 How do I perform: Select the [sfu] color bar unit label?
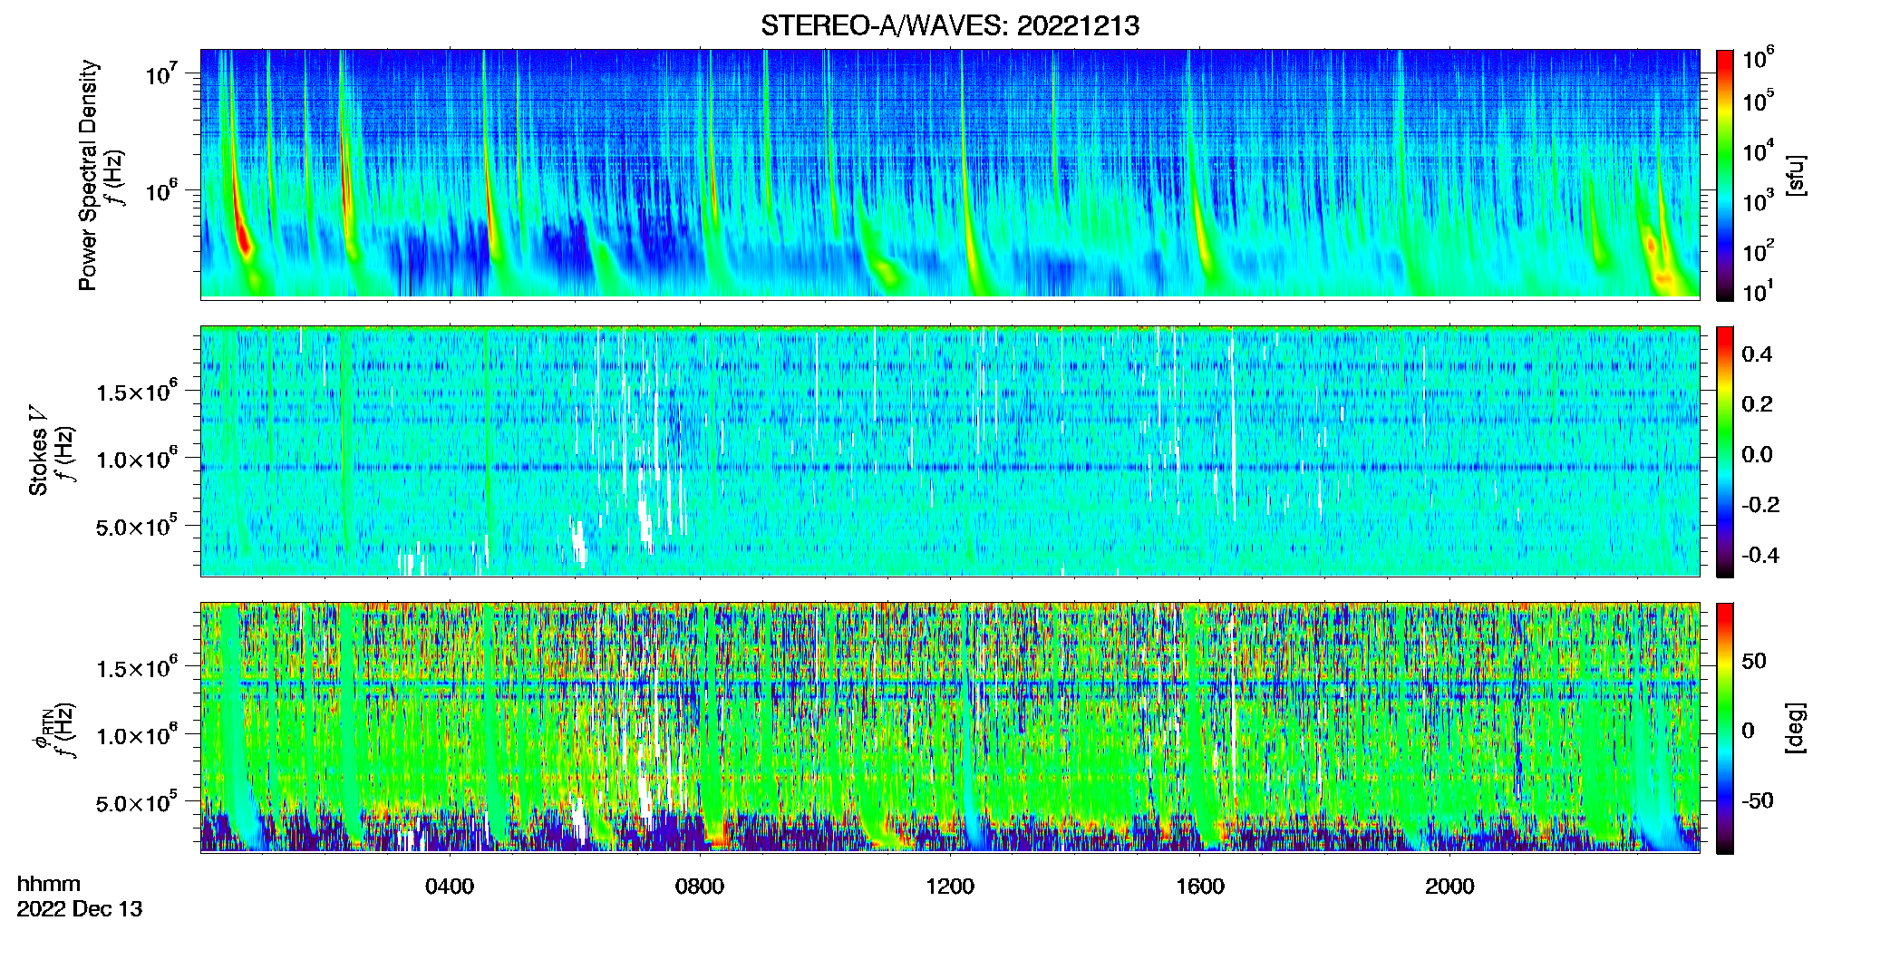(1795, 175)
